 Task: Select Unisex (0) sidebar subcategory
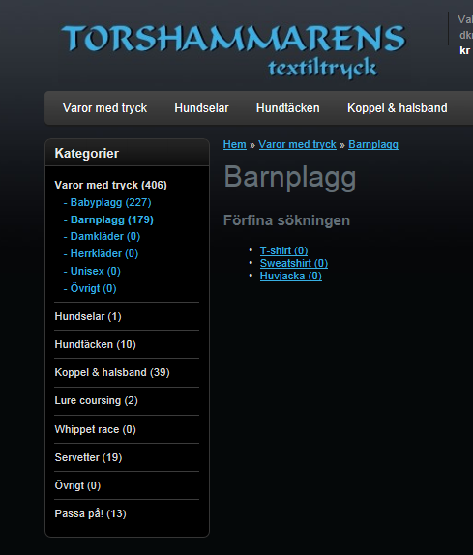pos(95,271)
